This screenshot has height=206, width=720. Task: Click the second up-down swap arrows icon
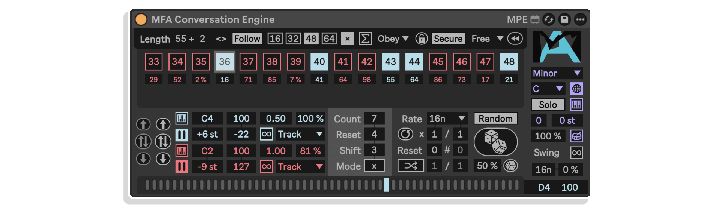(163, 141)
